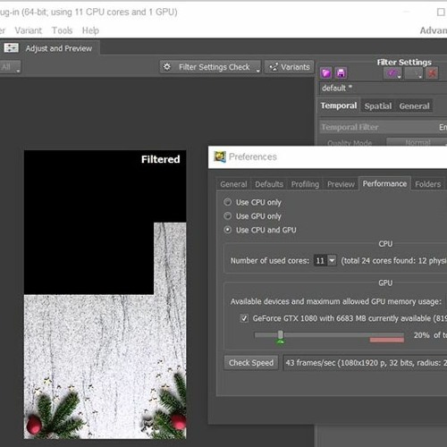Click the gear icon beside Filter Settings Check
Image resolution: width=447 pixels, height=447 pixels.
pyautogui.click(x=167, y=67)
